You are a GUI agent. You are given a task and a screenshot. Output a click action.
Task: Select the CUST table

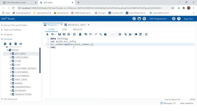tap(18, 65)
